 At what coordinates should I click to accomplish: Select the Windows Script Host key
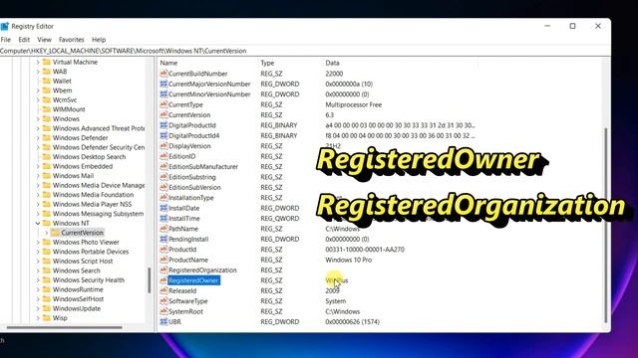coord(83,261)
